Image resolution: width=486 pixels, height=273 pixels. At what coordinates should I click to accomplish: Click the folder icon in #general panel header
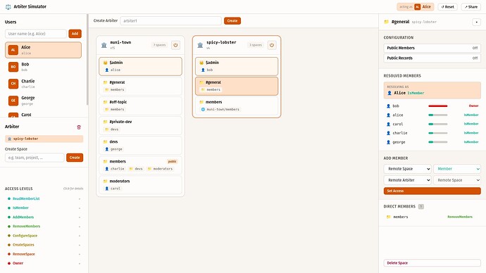(x=386, y=22)
